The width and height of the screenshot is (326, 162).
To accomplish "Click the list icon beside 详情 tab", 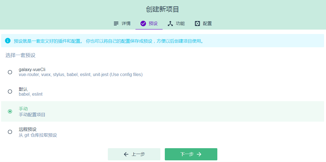I will (x=116, y=23).
